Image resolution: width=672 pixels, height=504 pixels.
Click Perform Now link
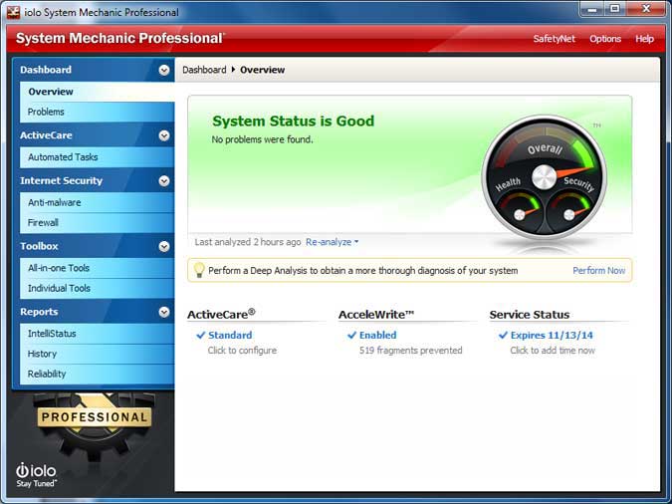point(598,271)
